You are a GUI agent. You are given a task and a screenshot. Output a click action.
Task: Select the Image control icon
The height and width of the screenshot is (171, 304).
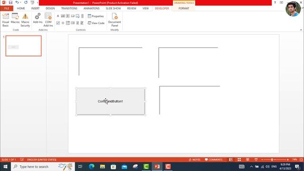77,16
